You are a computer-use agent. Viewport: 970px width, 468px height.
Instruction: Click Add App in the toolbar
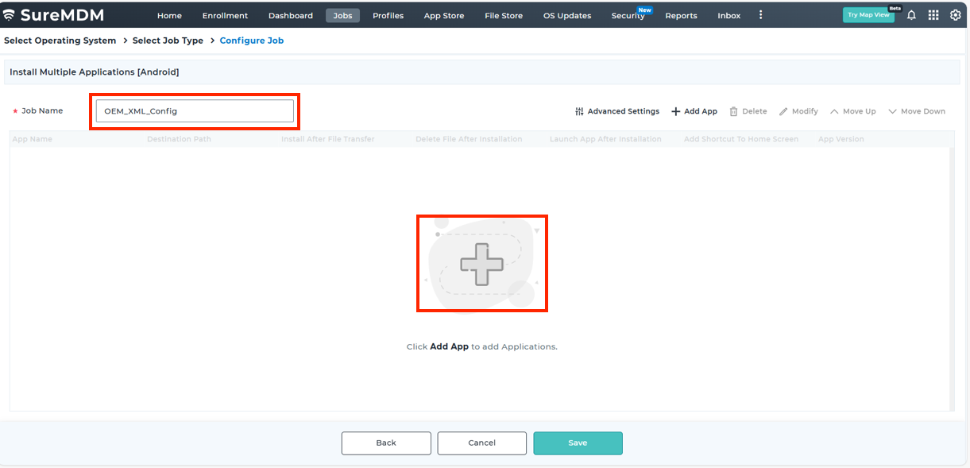point(694,111)
